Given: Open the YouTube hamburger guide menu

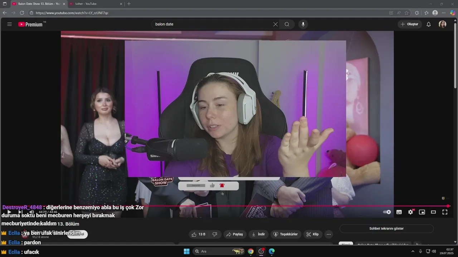Looking at the screenshot, I should point(10,24).
